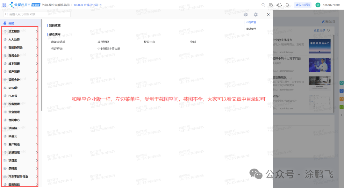
Task: Click the search magnifier in top bar
Action: pos(263,5)
